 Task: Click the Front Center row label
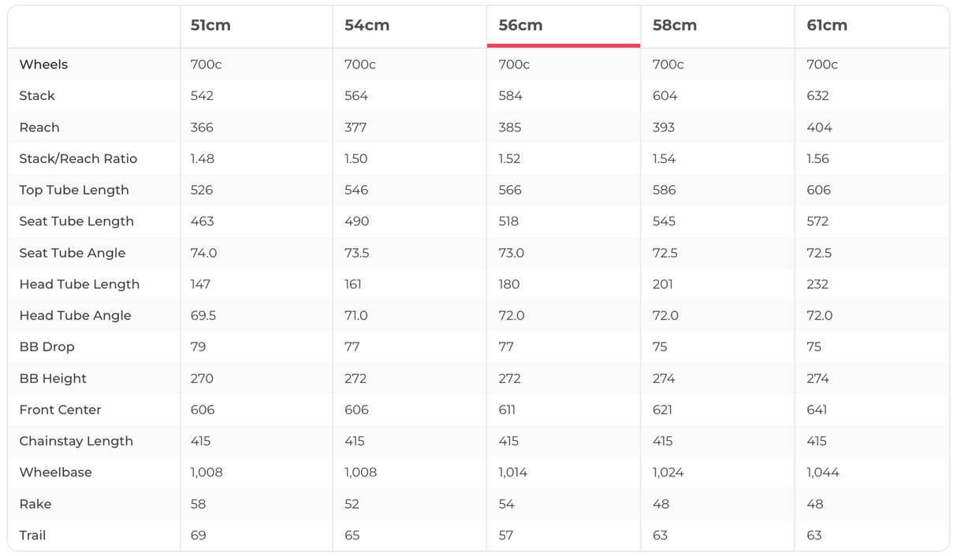click(60, 410)
